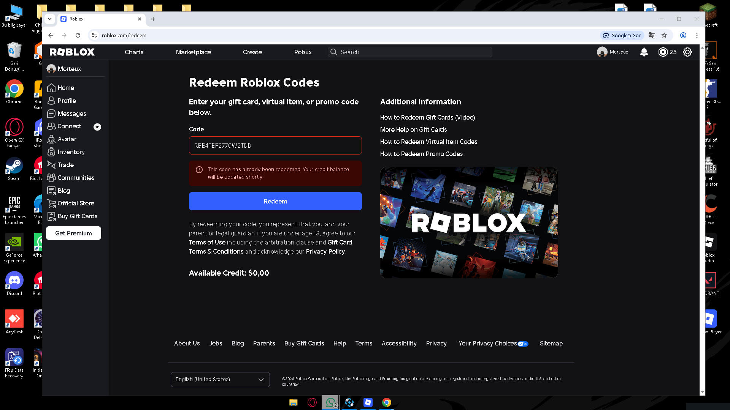Go back in the browser
The image size is (730, 410).
click(x=51, y=35)
